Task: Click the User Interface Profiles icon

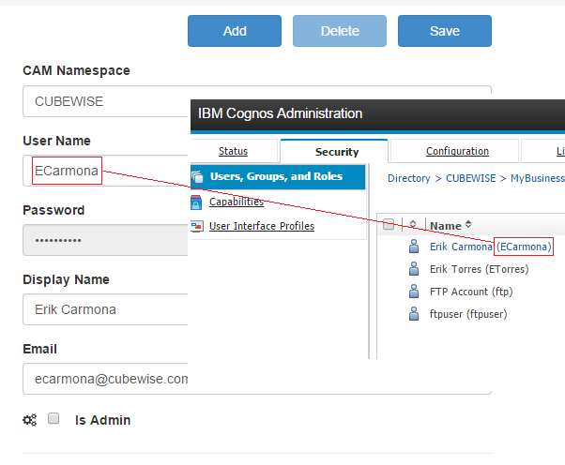Action: (x=197, y=226)
